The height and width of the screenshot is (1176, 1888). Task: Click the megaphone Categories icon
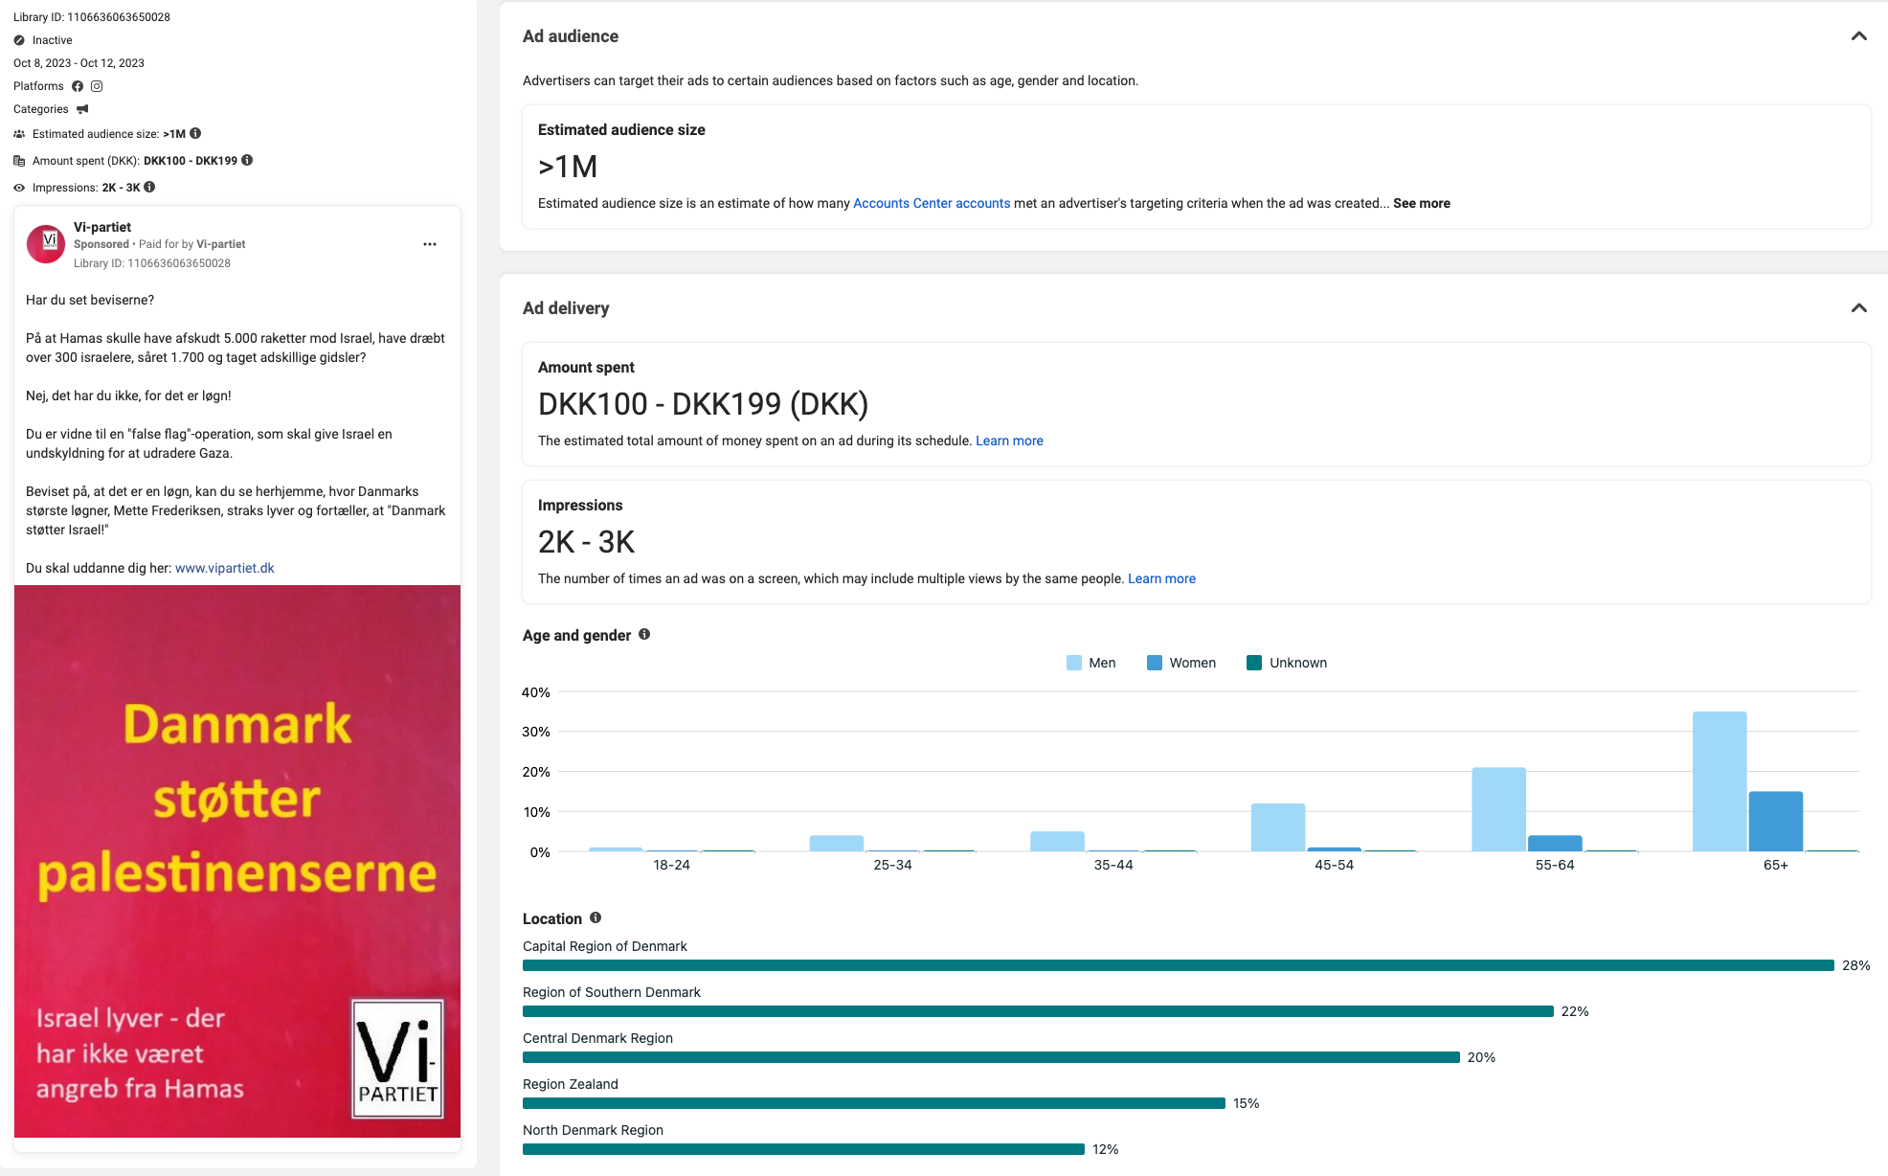coord(82,109)
